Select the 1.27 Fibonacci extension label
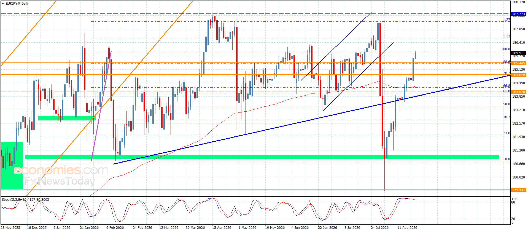Screen dimensions: 528x231 click(507, 20)
